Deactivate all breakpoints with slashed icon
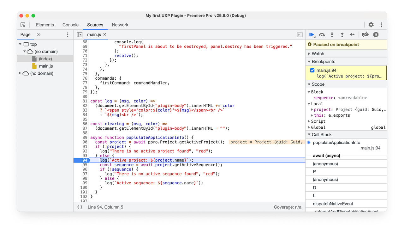Screen dimensions: 404x234 click(x=365, y=34)
